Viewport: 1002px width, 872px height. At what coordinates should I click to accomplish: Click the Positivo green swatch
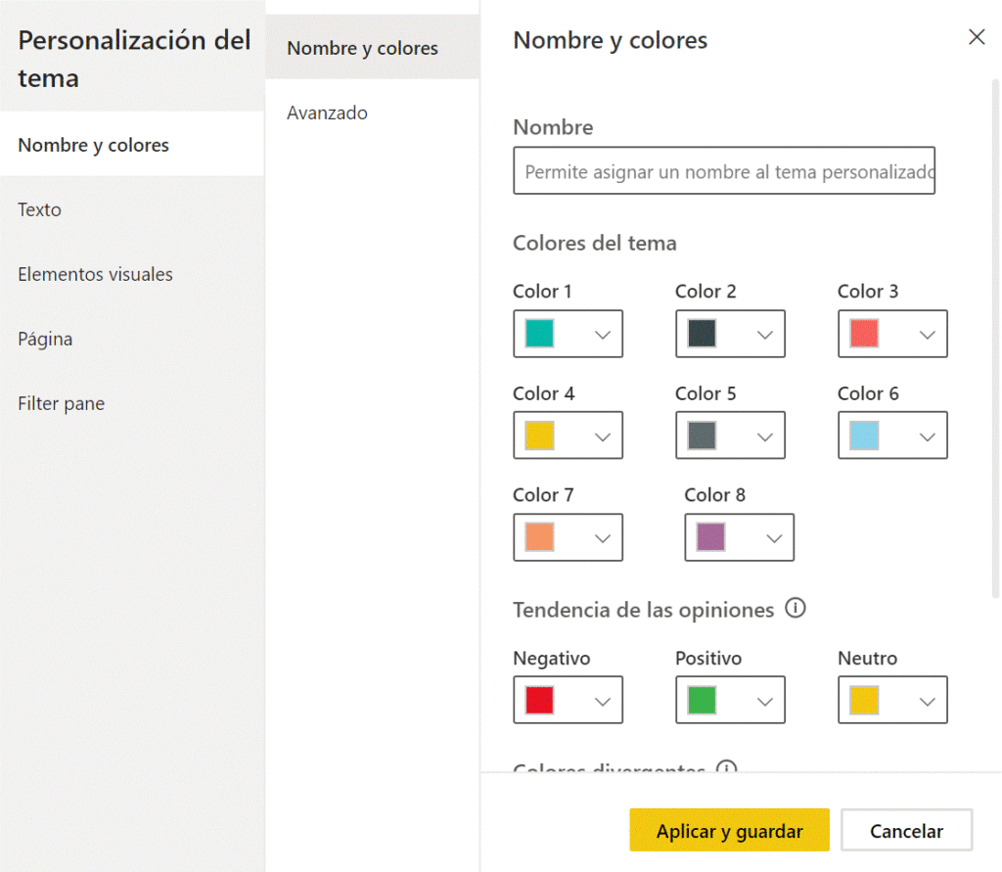pyautogui.click(x=702, y=700)
